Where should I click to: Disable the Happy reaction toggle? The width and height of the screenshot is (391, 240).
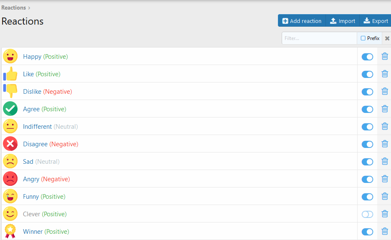(367, 57)
